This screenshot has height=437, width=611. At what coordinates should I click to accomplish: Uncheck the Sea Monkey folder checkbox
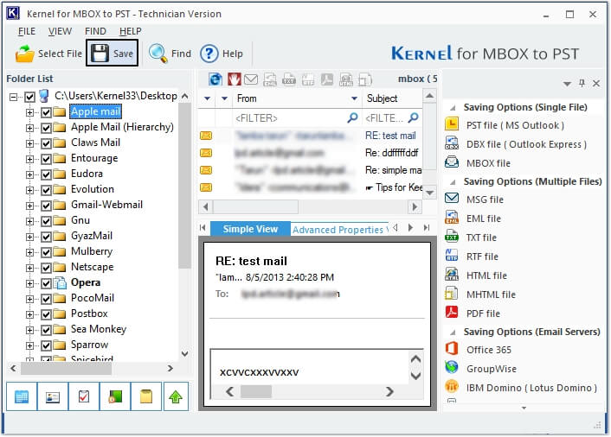pos(46,330)
